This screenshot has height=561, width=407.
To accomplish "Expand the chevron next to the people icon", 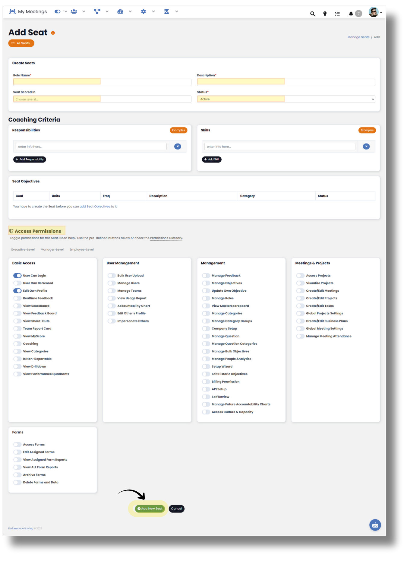I will [x=84, y=11].
